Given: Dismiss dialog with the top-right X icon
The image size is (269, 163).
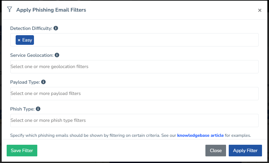Looking at the screenshot, I should (x=260, y=10).
